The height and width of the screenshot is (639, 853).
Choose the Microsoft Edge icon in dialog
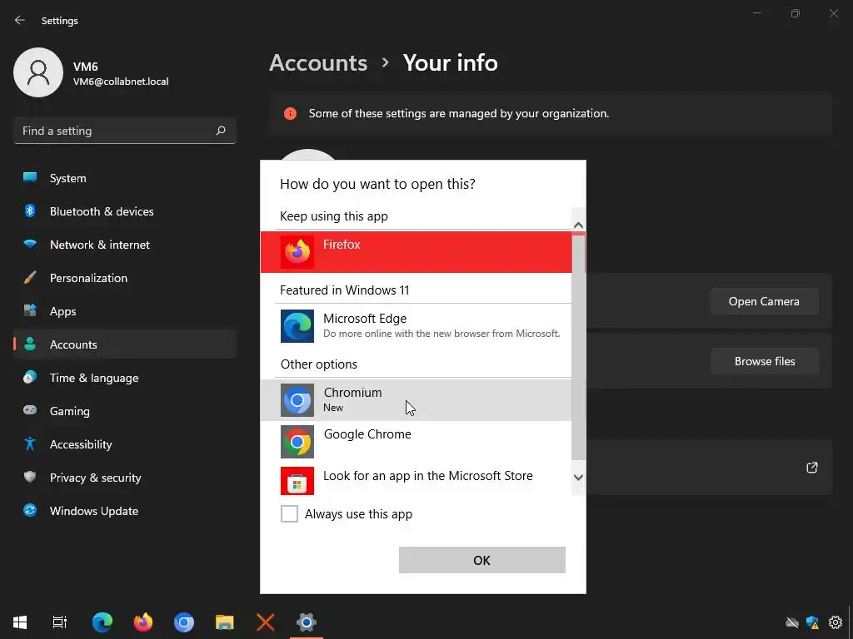[x=297, y=326]
